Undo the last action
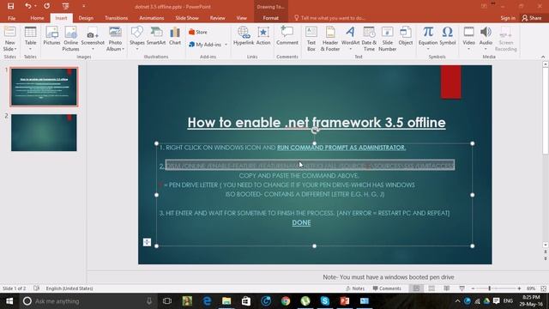Viewport: 549px width, 309px height. pyautogui.click(x=28, y=6)
